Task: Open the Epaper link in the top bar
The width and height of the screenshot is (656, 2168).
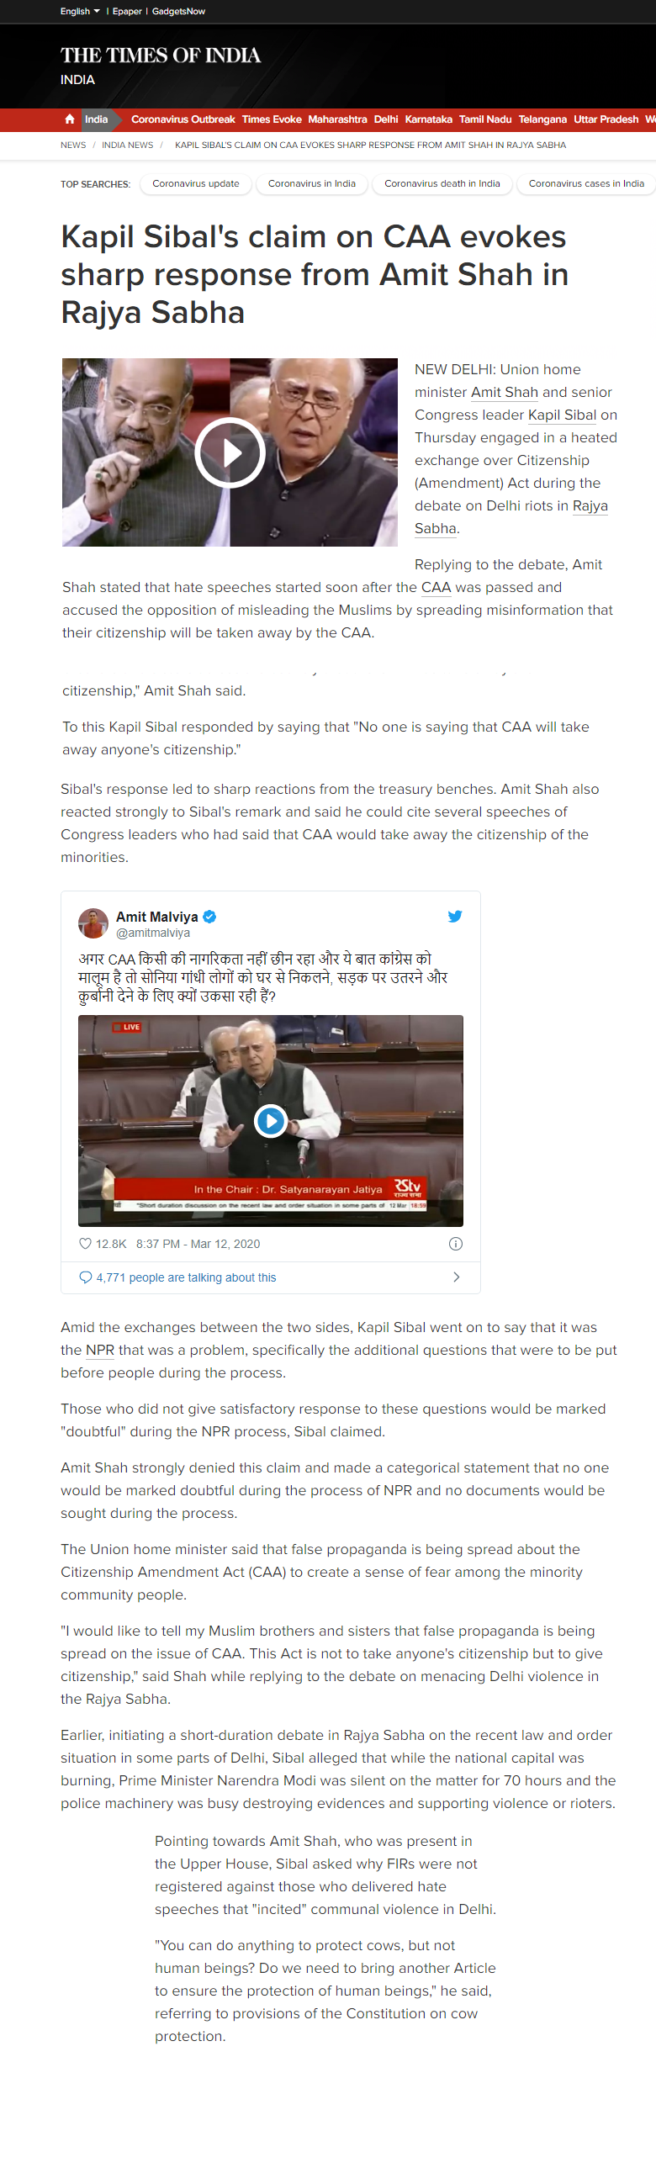Action: 127,11
